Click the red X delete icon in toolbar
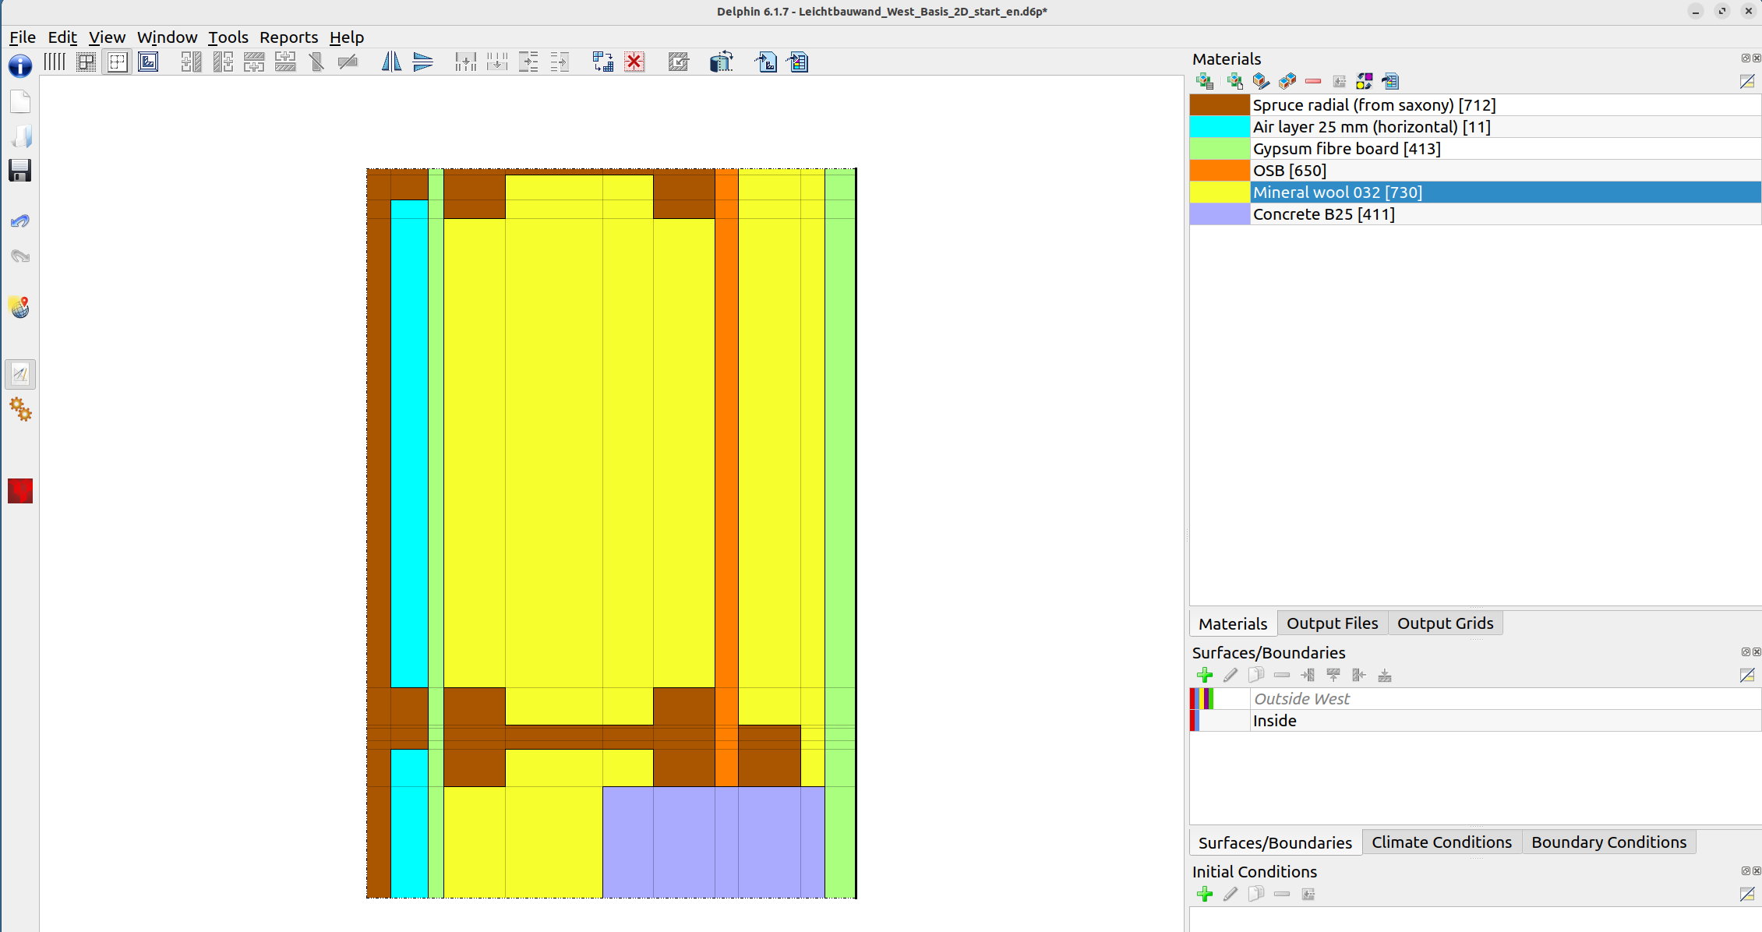This screenshot has width=1762, height=932. [634, 62]
